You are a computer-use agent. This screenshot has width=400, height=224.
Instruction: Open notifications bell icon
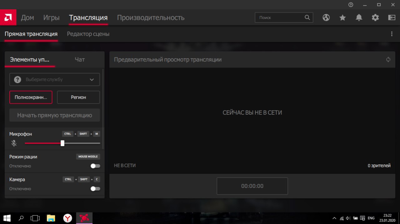click(x=359, y=17)
